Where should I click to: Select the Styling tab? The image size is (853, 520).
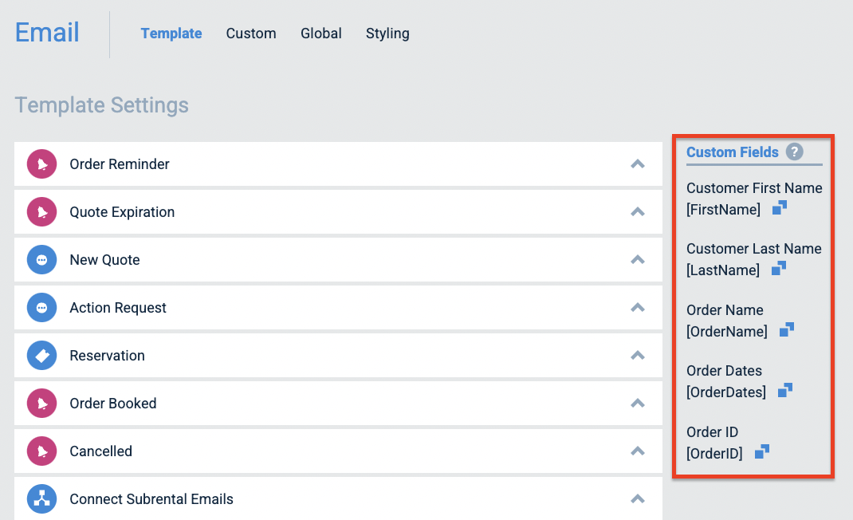click(x=387, y=33)
